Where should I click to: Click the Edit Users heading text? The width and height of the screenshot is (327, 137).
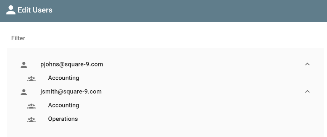(35, 10)
